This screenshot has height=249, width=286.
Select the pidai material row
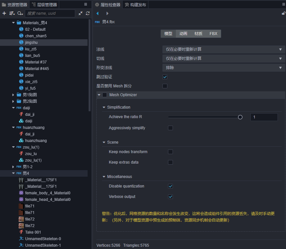click(x=44, y=75)
